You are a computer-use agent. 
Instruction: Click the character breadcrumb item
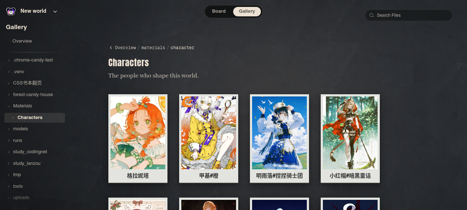(x=182, y=48)
